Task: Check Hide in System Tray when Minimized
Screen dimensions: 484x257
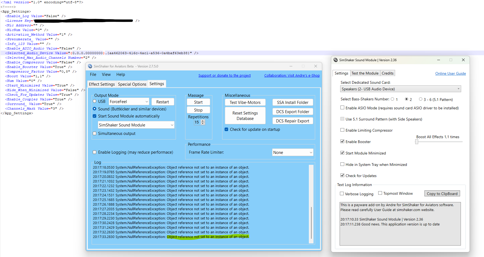Action: click(342, 164)
